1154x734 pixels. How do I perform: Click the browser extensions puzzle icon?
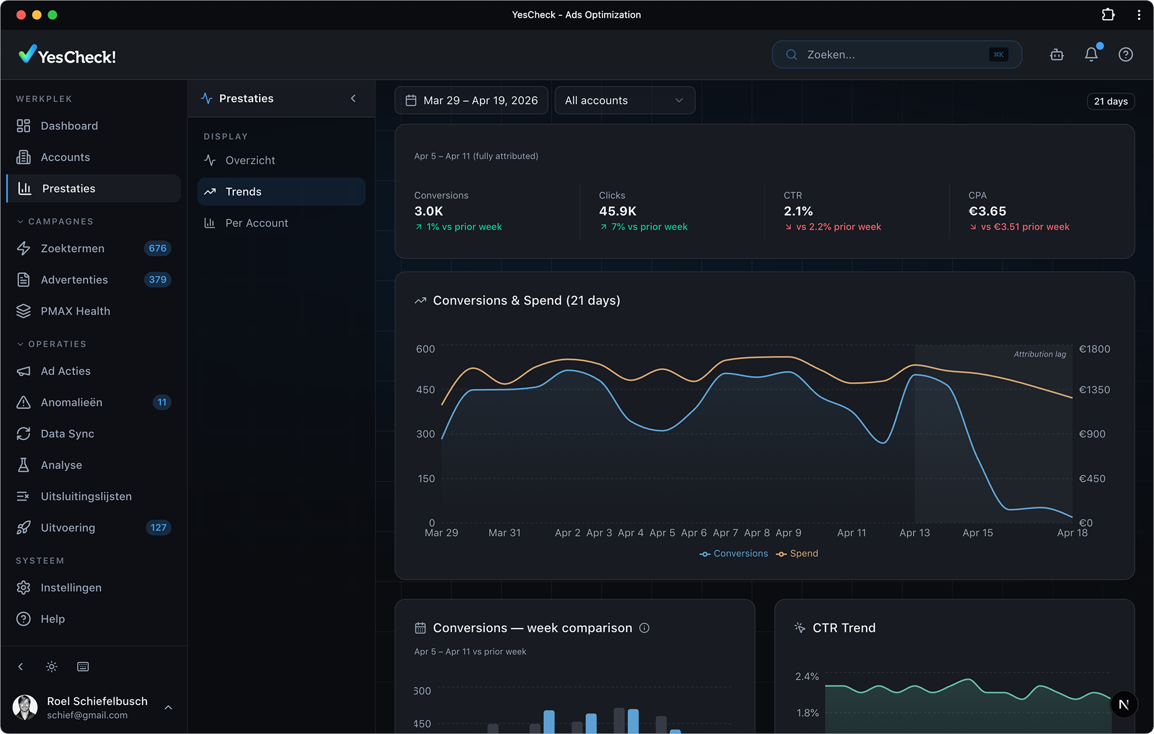click(1108, 15)
